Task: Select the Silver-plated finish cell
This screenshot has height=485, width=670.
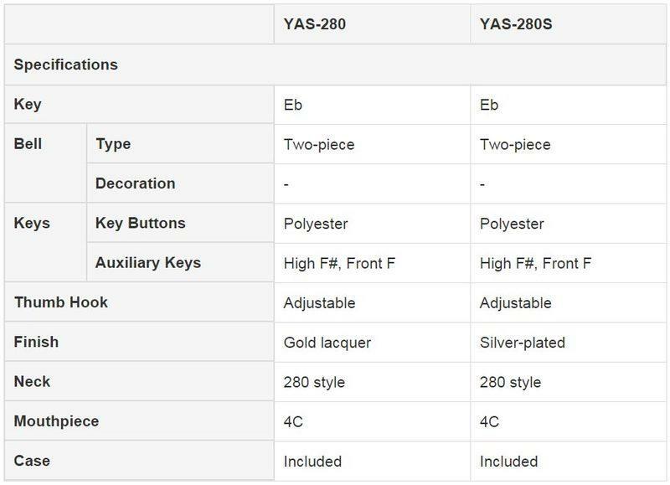Action: tap(523, 343)
